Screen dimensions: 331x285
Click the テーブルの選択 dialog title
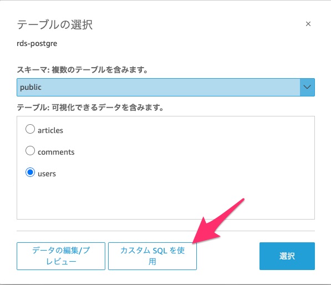tap(55, 25)
